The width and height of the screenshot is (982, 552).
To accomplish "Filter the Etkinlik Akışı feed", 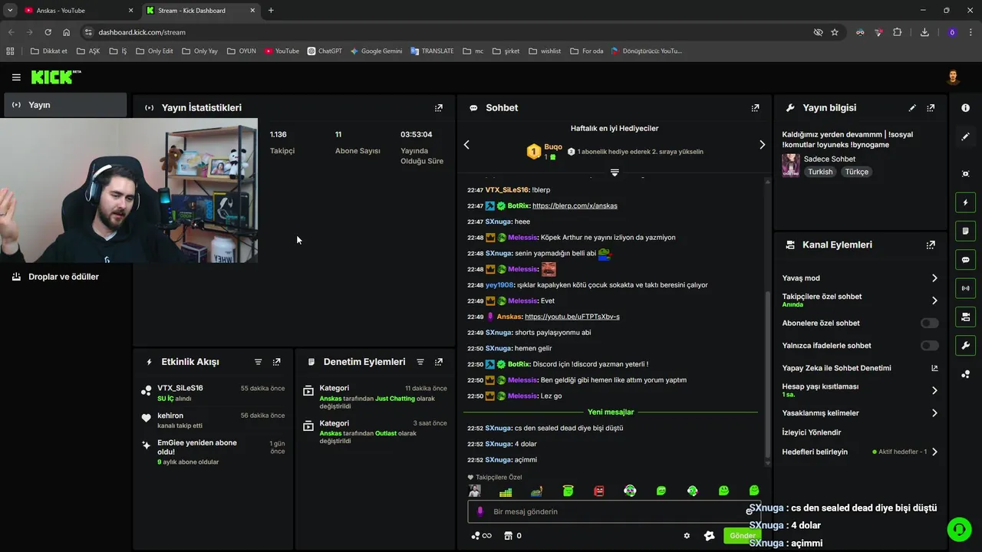I will click(x=258, y=362).
